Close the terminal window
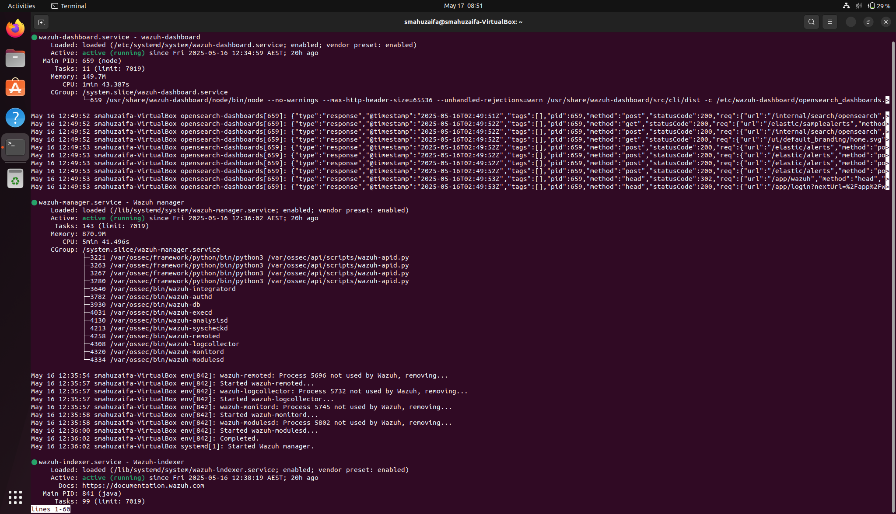896x514 pixels. point(886,22)
